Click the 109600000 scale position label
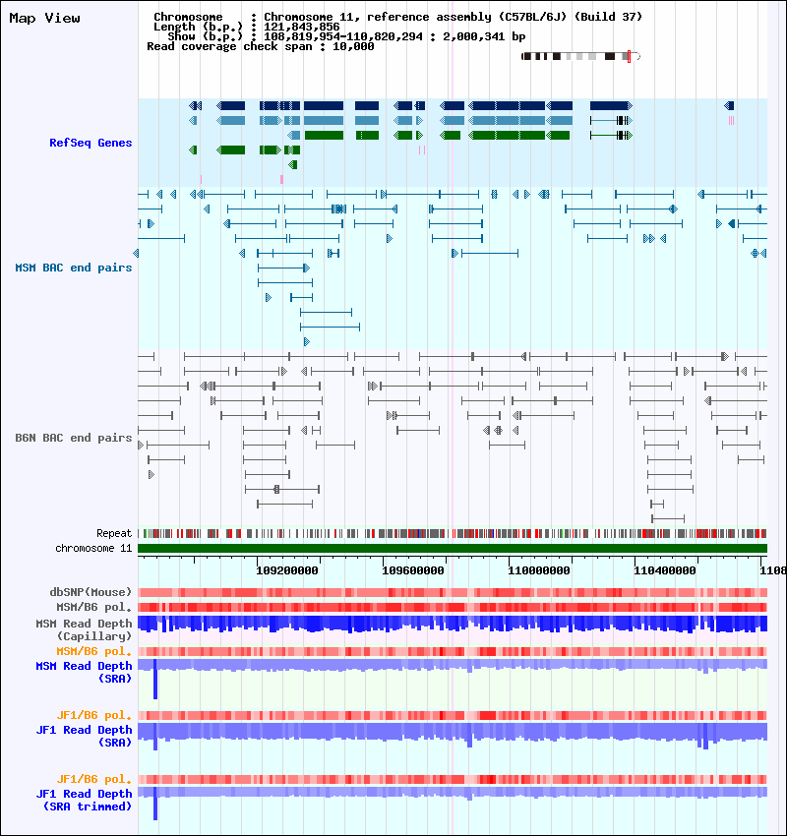 [x=413, y=570]
